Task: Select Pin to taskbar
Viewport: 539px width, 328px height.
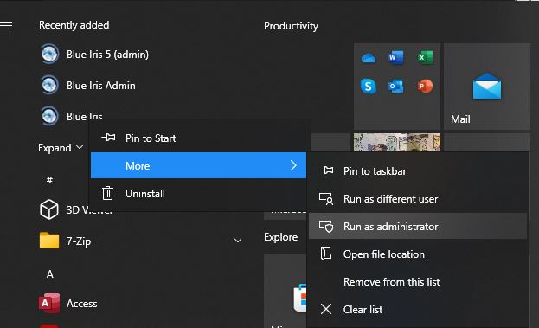Action: (418, 170)
